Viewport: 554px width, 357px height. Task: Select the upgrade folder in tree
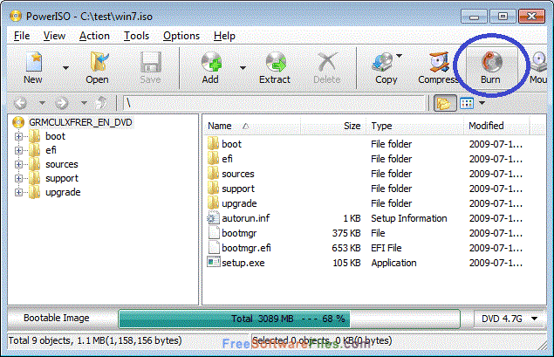[x=63, y=193]
